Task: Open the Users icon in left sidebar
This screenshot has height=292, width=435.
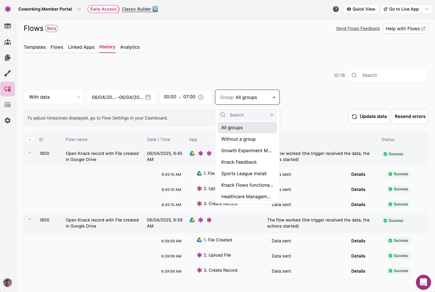Action: [8, 42]
